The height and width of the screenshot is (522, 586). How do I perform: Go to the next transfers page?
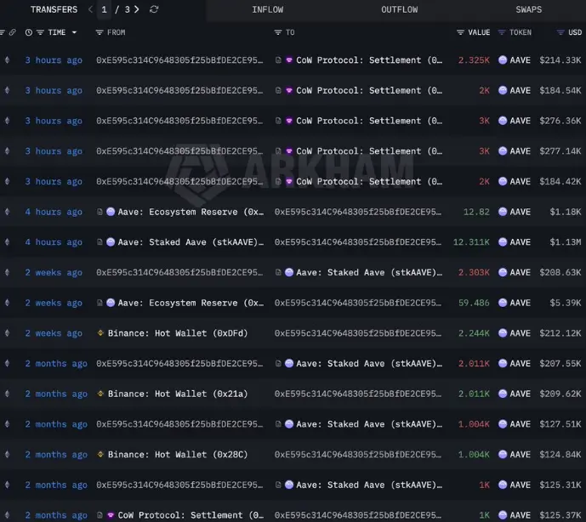(137, 9)
